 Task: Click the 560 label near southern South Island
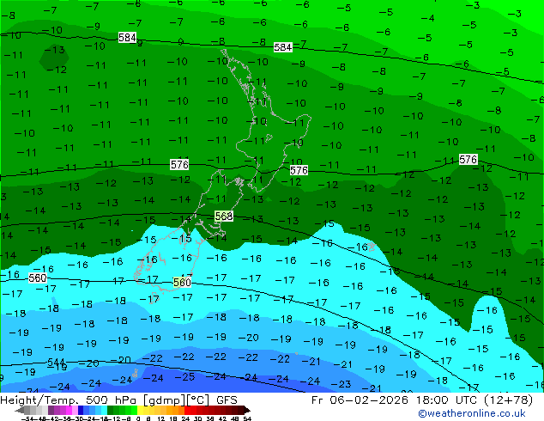(x=182, y=282)
